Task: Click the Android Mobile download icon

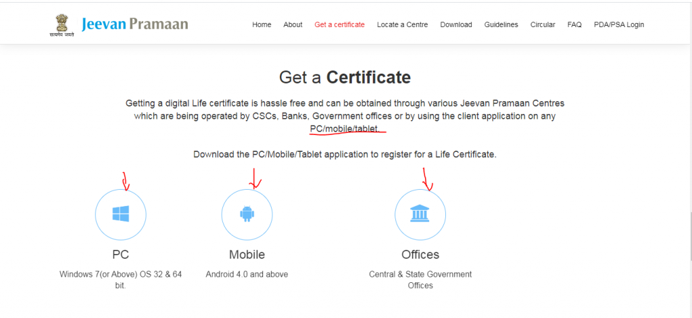Action: (x=247, y=215)
